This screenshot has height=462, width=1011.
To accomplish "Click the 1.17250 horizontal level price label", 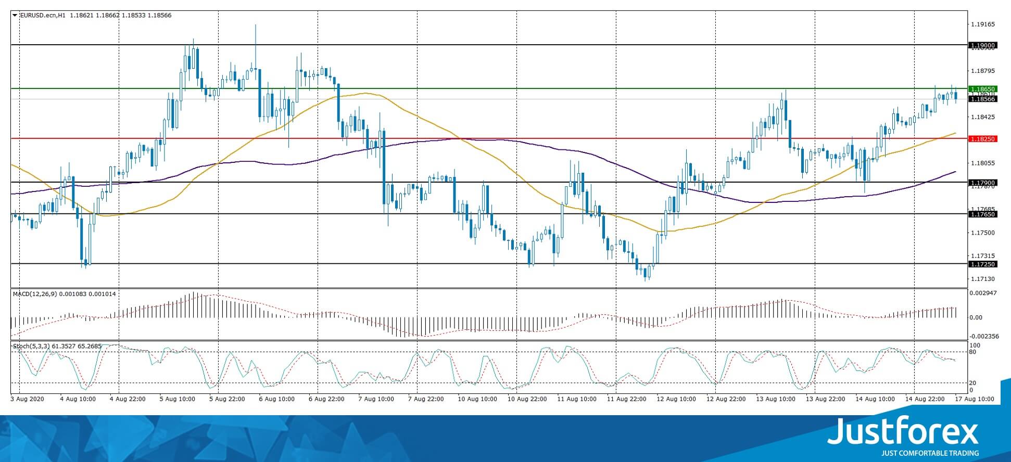I will [982, 264].
